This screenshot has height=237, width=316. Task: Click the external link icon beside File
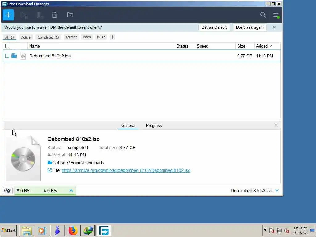49,170
